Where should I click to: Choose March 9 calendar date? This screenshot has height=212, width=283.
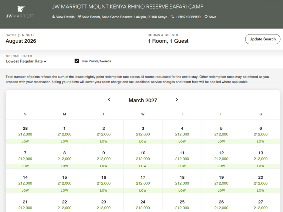click(x=103, y=156)
